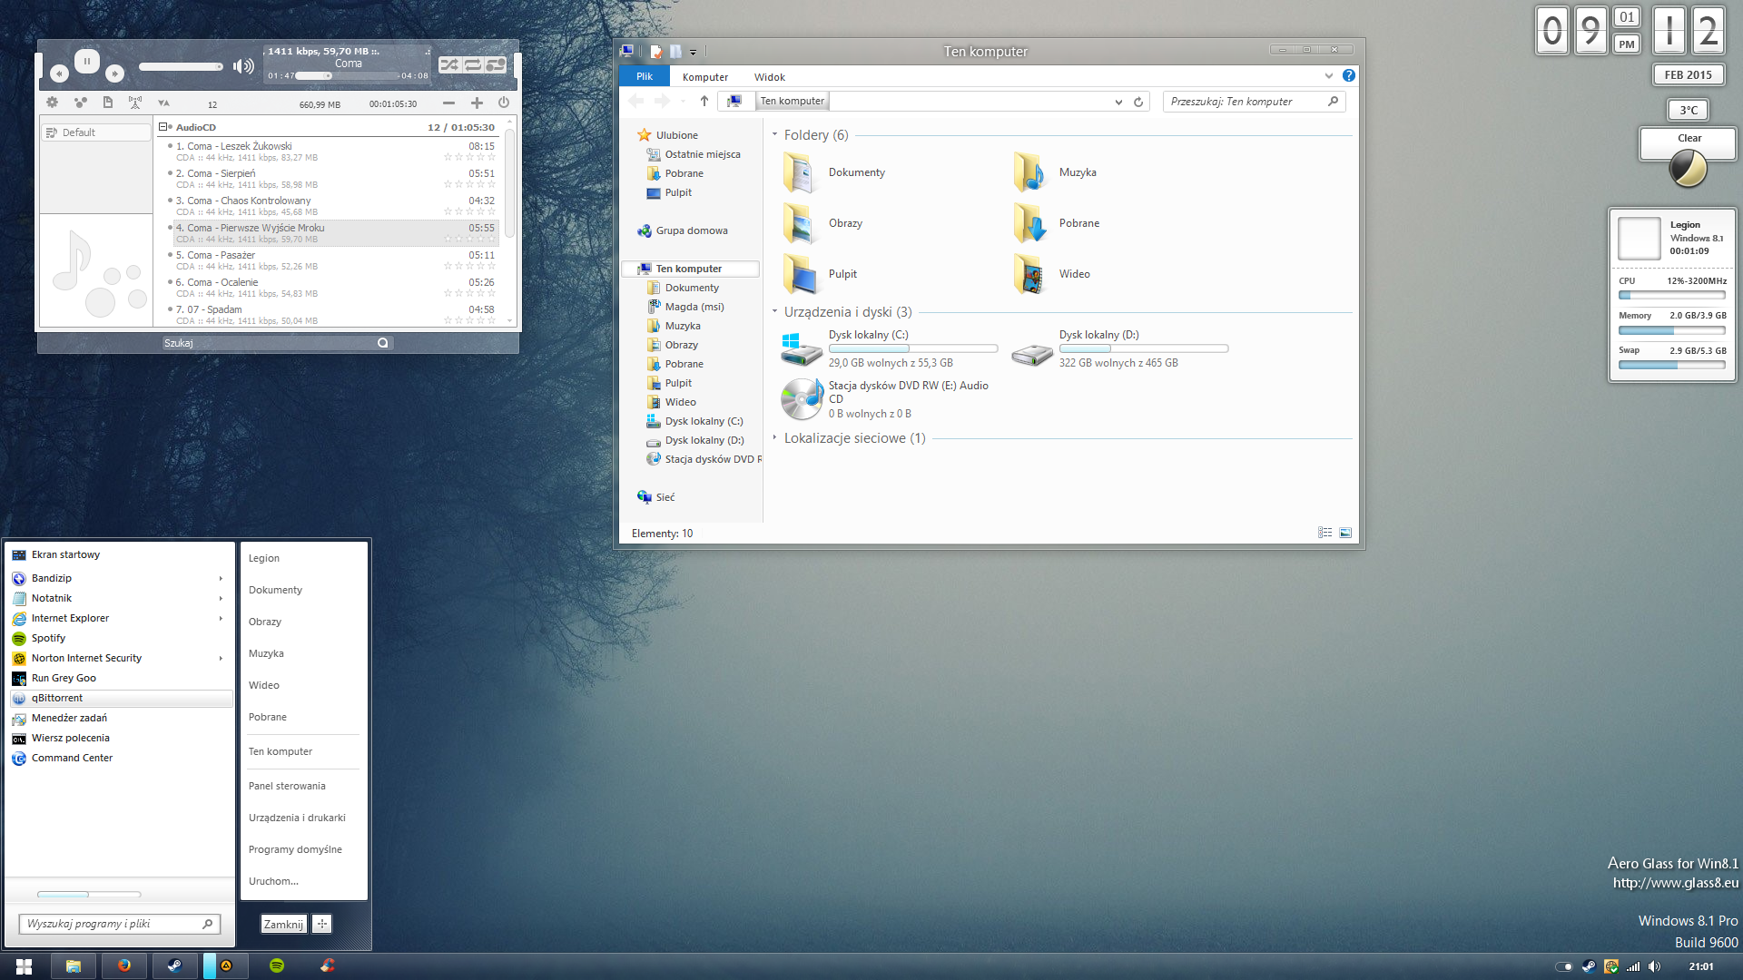This screenshot has height=980, width=1743.
Task: Open the Widok ribbon tab
Action: click(x=770, y=77)
